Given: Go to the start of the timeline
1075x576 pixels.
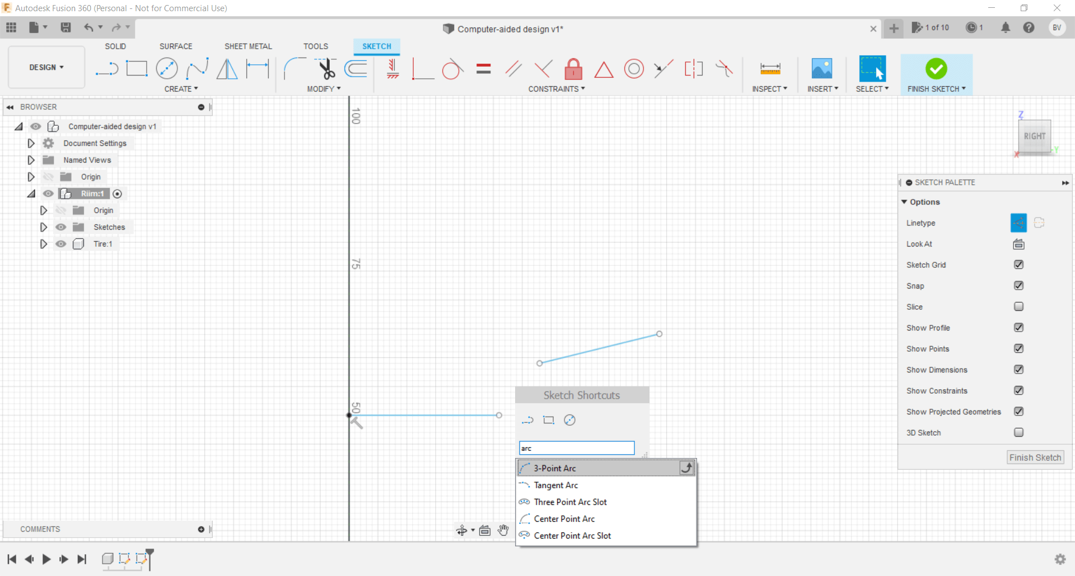Looking at the screenshot, I should 12,559.
